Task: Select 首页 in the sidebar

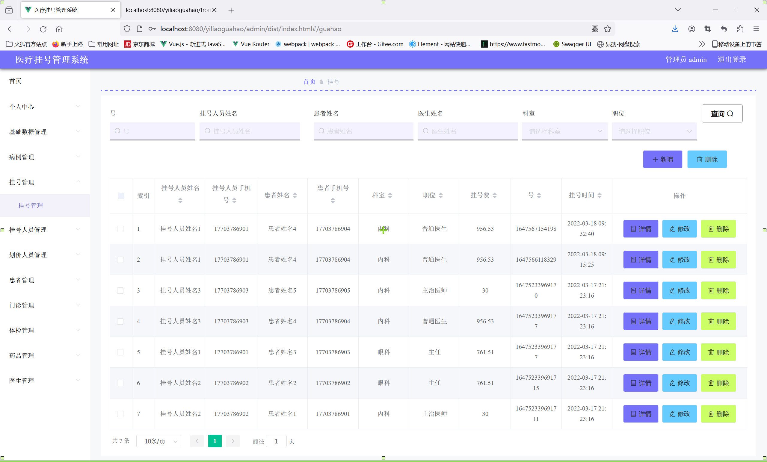Action: click(x=15, y=81)
